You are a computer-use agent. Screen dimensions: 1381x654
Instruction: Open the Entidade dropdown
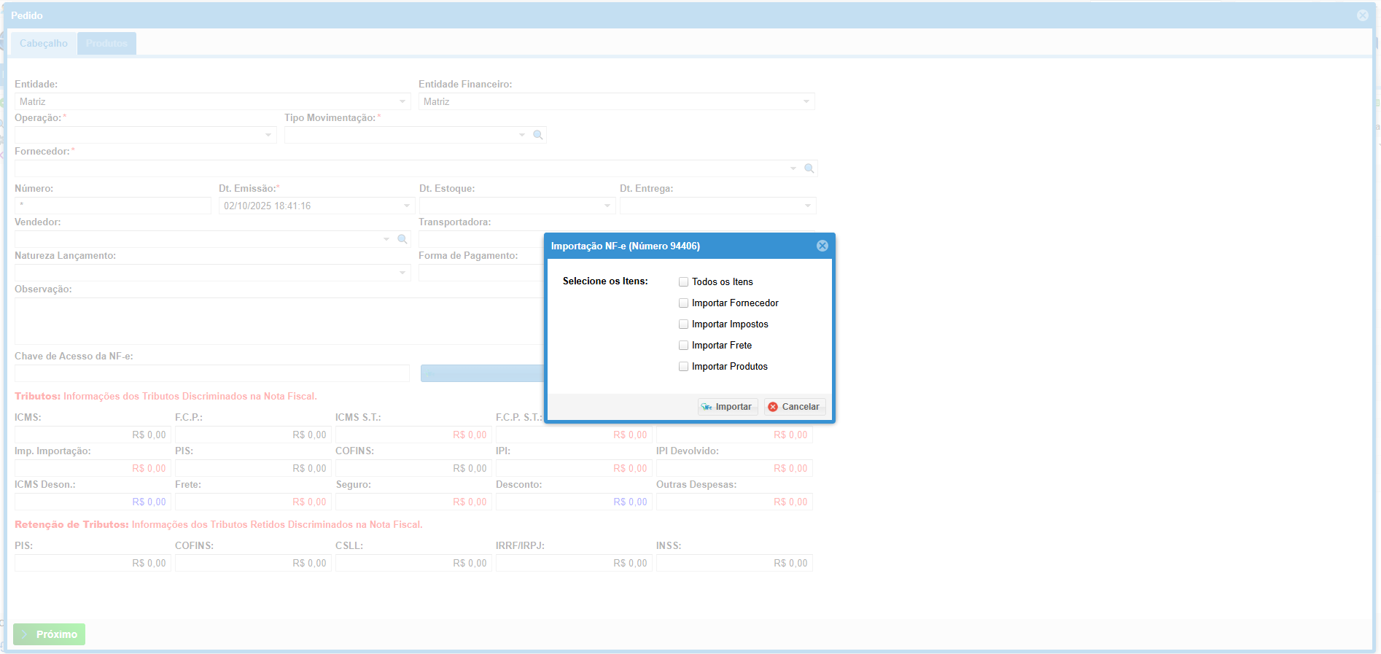point(402,101)
